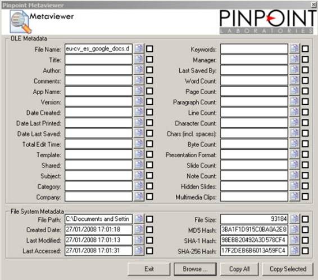
Task: Click copy icon beside Multimedia Clips
Action: [x=294, y=197]
